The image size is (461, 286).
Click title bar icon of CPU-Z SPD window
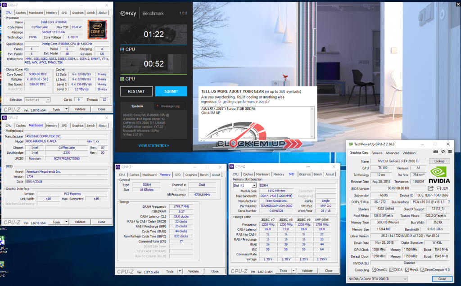(232, 166)
